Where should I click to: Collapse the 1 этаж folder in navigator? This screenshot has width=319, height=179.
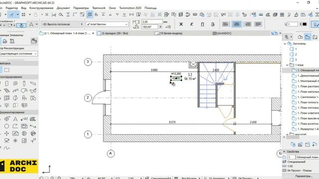pyautogui.click(x=287, y=65)
